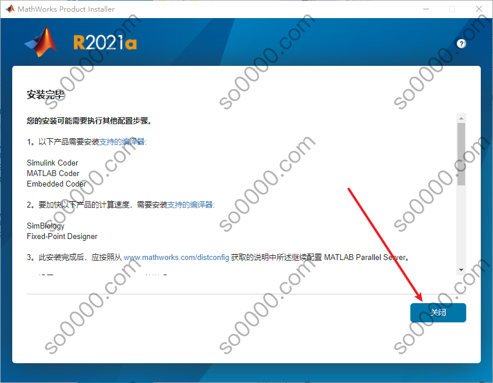The image size is (493, 383).
Task: Click the MATLAB logo in header
Action: pyautogui.click(x=41, y=43)
